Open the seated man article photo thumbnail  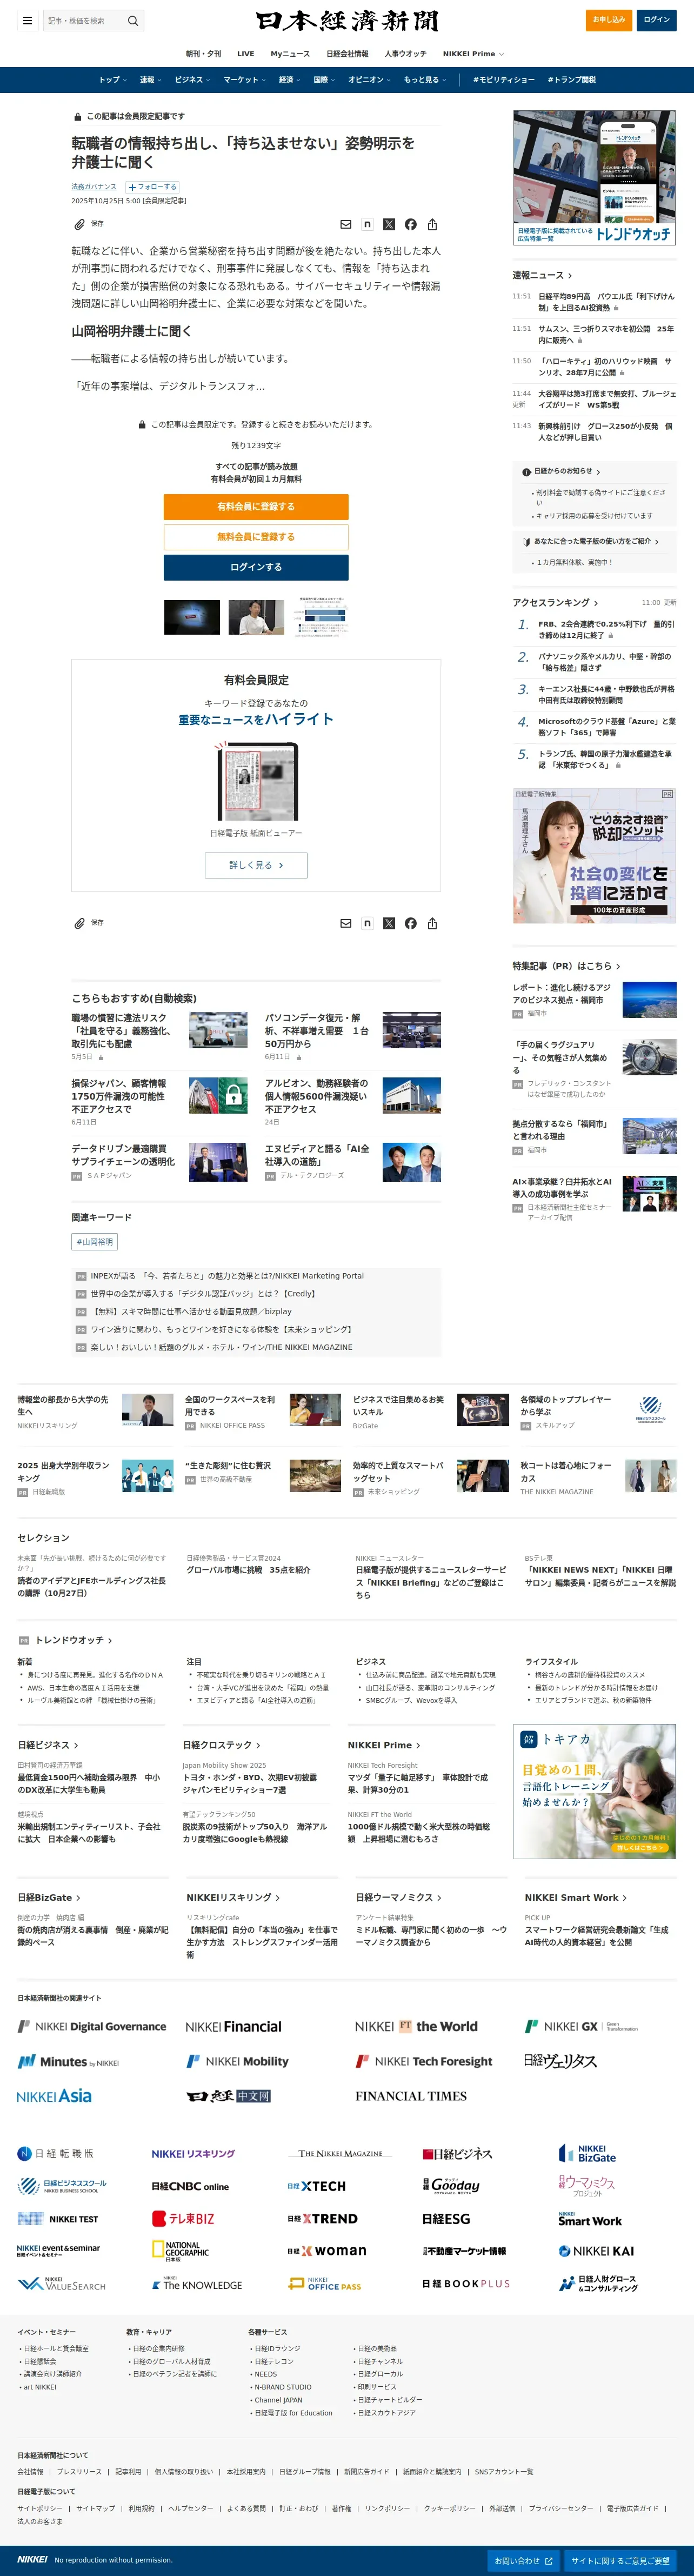click(256, 617)
